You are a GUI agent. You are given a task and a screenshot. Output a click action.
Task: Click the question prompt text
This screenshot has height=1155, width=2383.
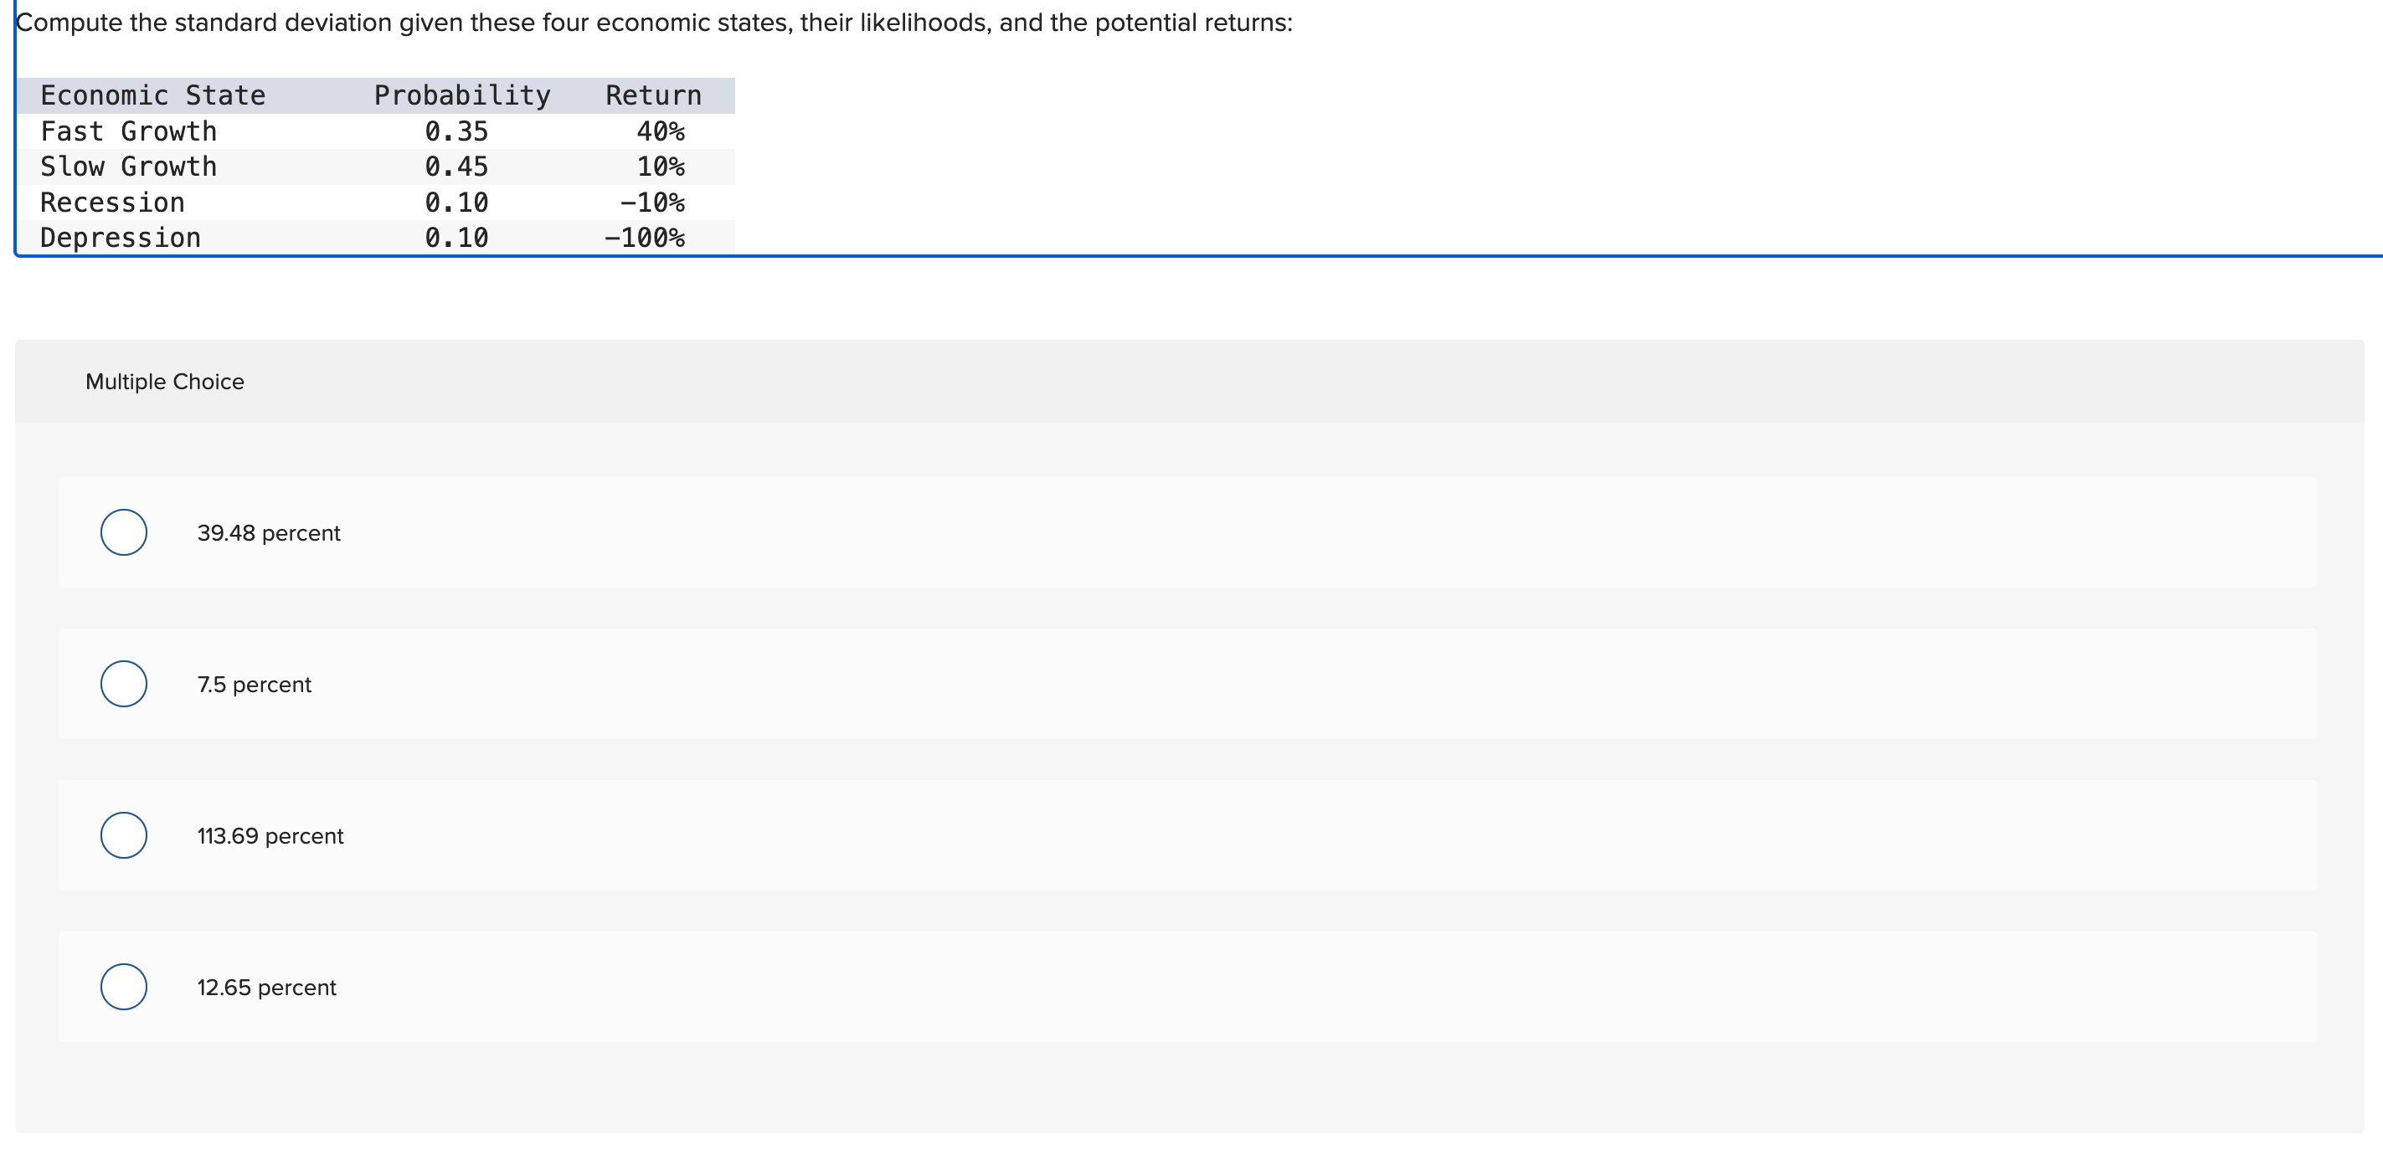point(655,23)
